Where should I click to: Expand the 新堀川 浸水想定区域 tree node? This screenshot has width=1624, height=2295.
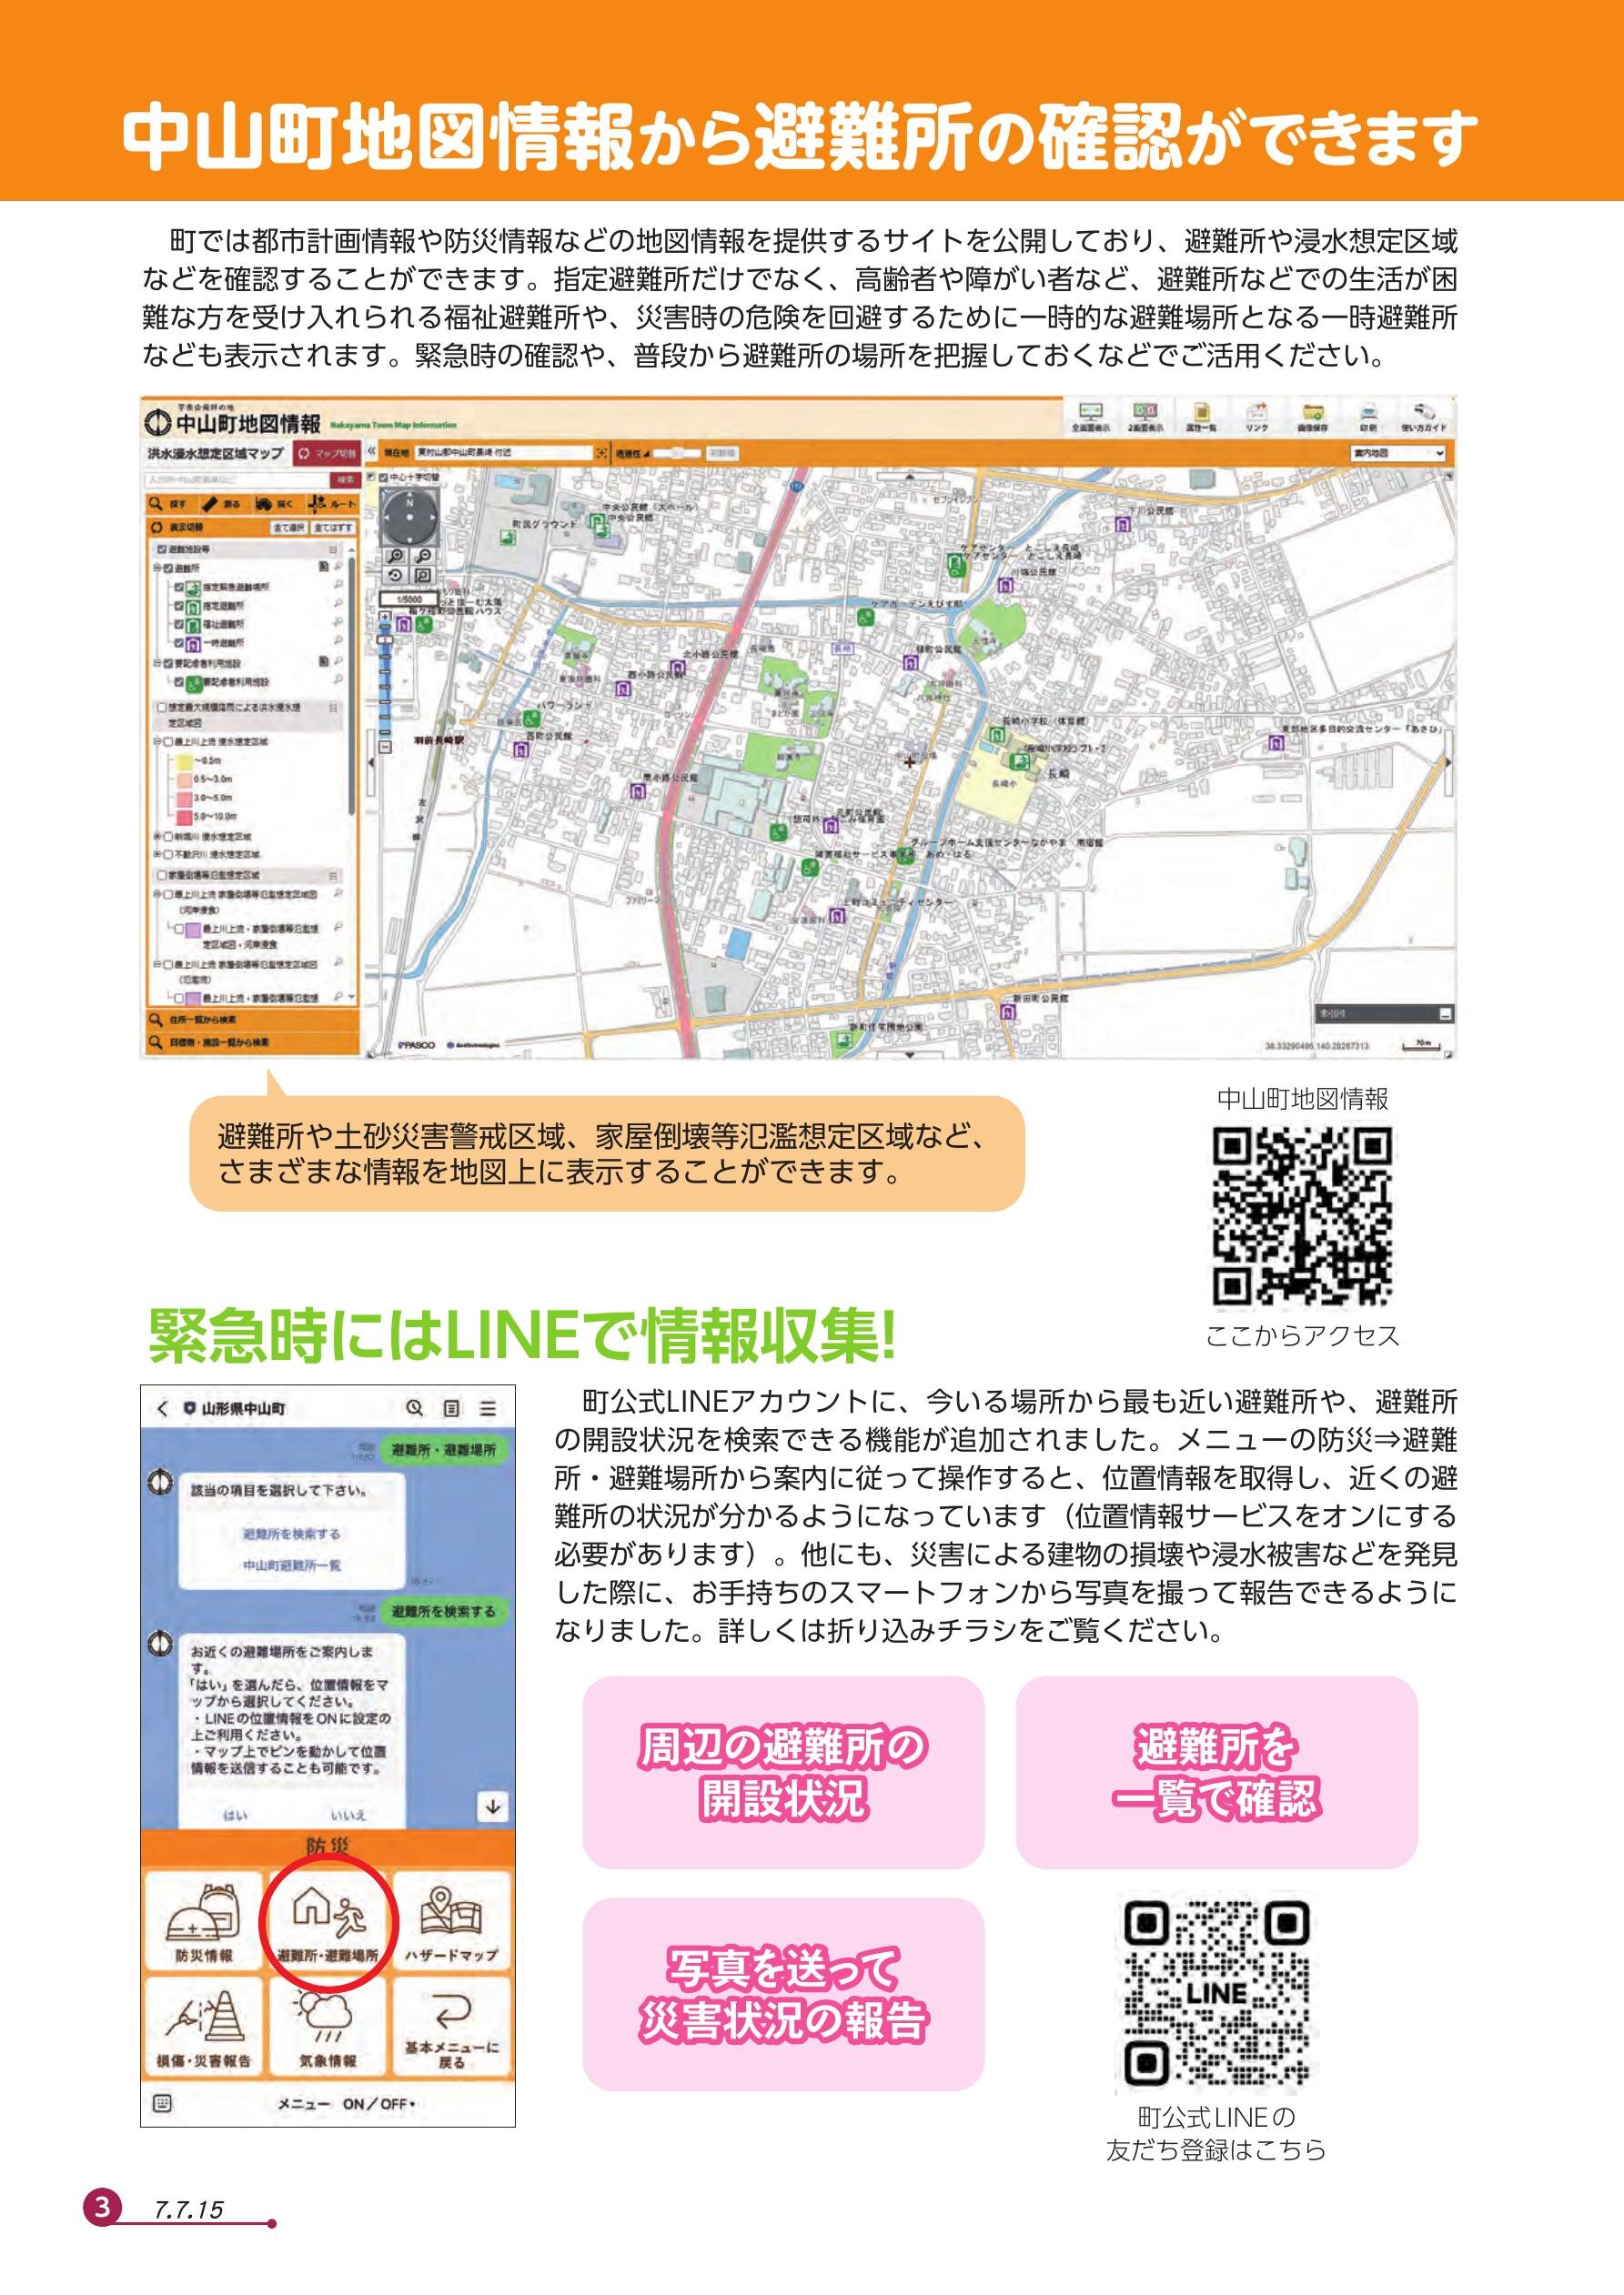coord(158,837)
